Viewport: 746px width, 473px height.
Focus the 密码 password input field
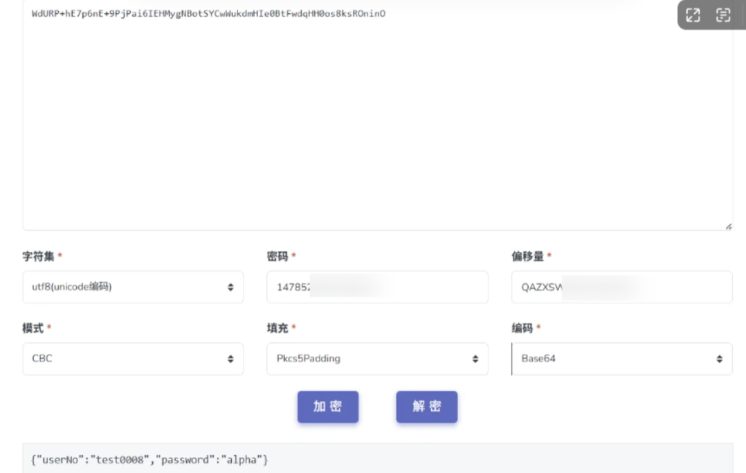coord(377,287)
